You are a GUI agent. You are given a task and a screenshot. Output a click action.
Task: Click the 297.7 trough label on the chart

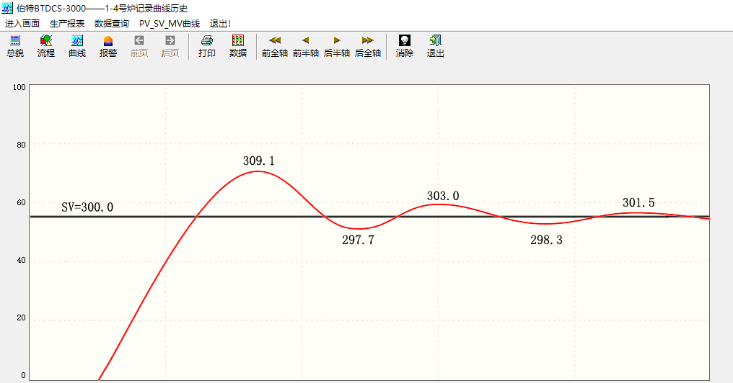tap(358, 240)
